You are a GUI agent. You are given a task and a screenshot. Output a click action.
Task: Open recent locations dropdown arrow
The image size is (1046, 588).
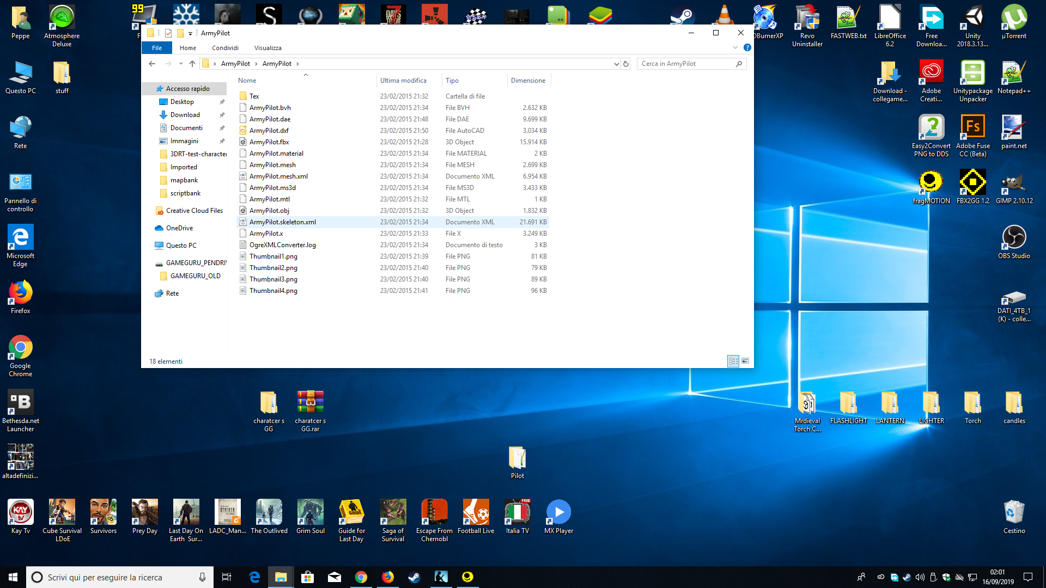[181, 64]
